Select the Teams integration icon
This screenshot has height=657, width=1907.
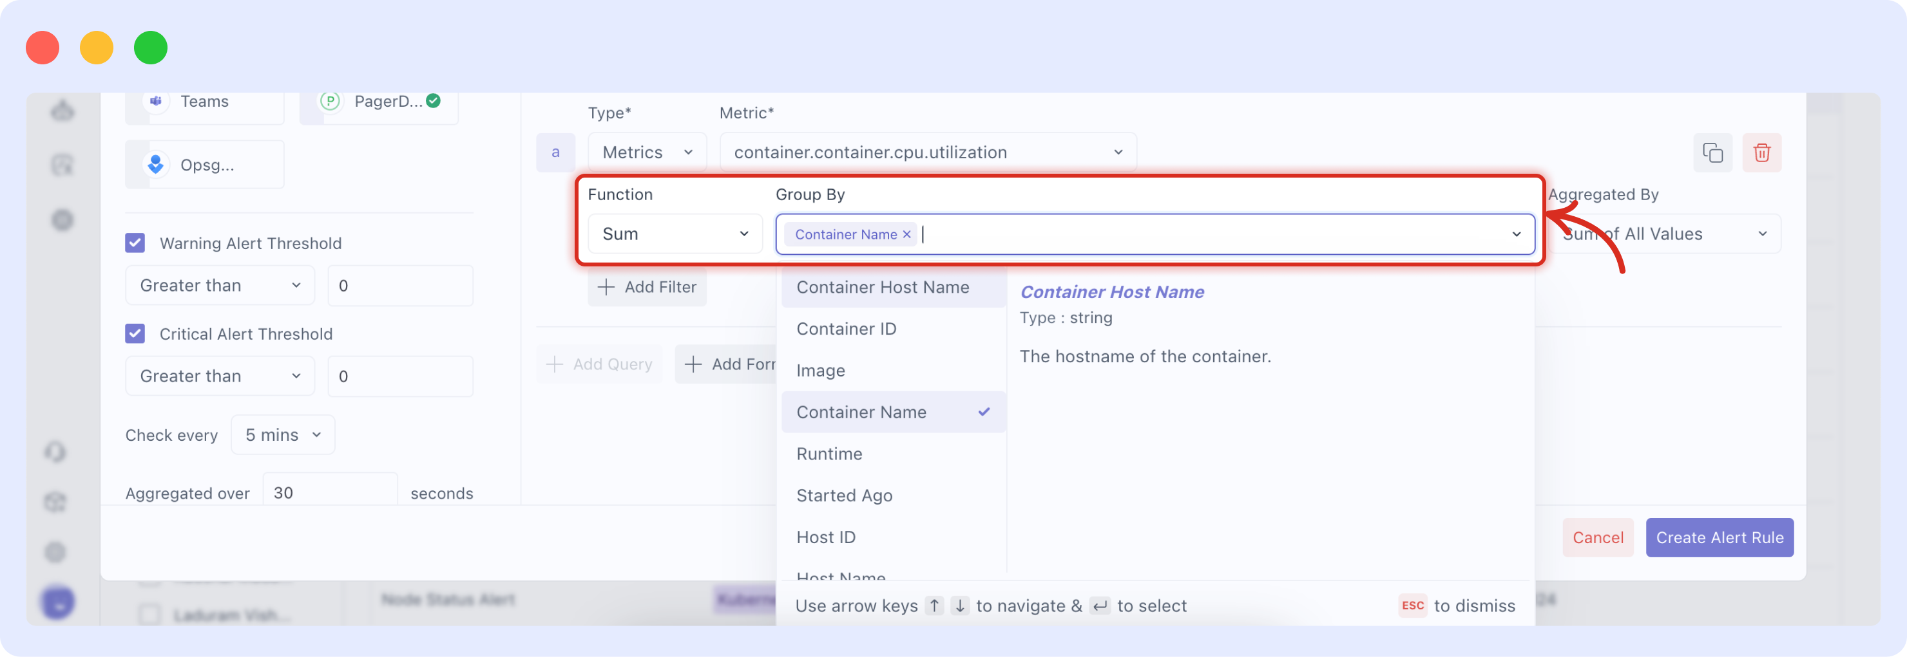pyautogui.click(x=156, y=101)
